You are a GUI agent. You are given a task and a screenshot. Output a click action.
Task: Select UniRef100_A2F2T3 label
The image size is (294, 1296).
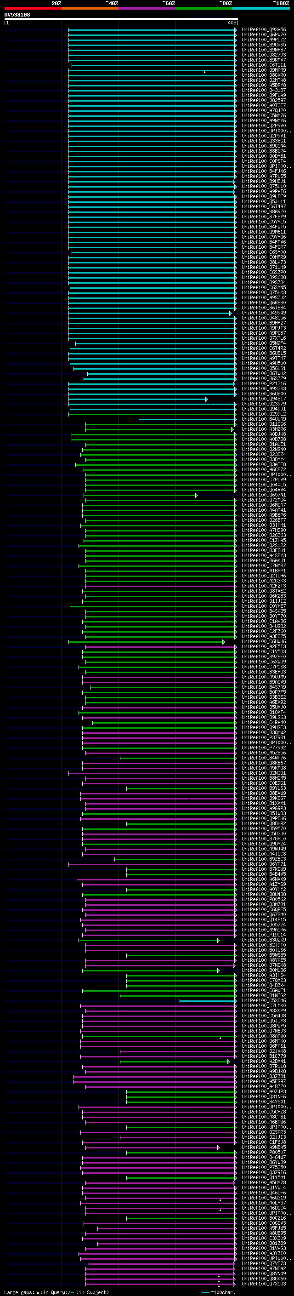pos(264,586)
